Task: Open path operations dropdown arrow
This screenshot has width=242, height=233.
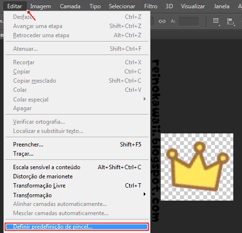Action: [x=219, y=26]
